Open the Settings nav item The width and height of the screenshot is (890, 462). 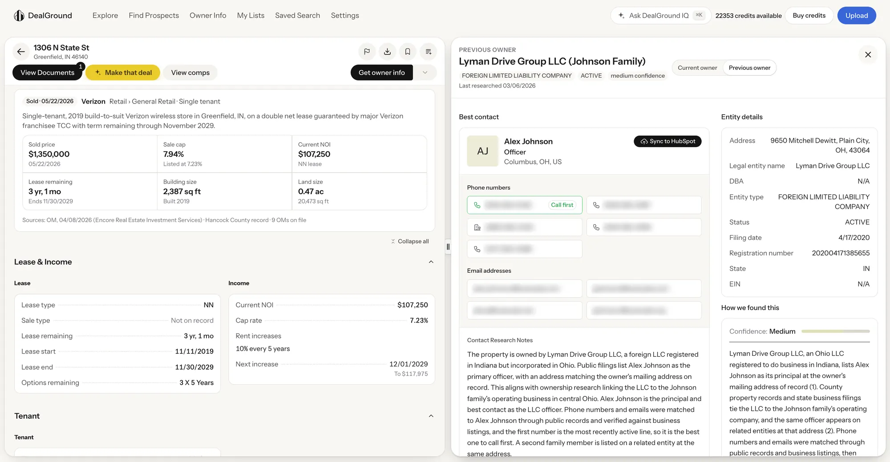tap(345, 16)
